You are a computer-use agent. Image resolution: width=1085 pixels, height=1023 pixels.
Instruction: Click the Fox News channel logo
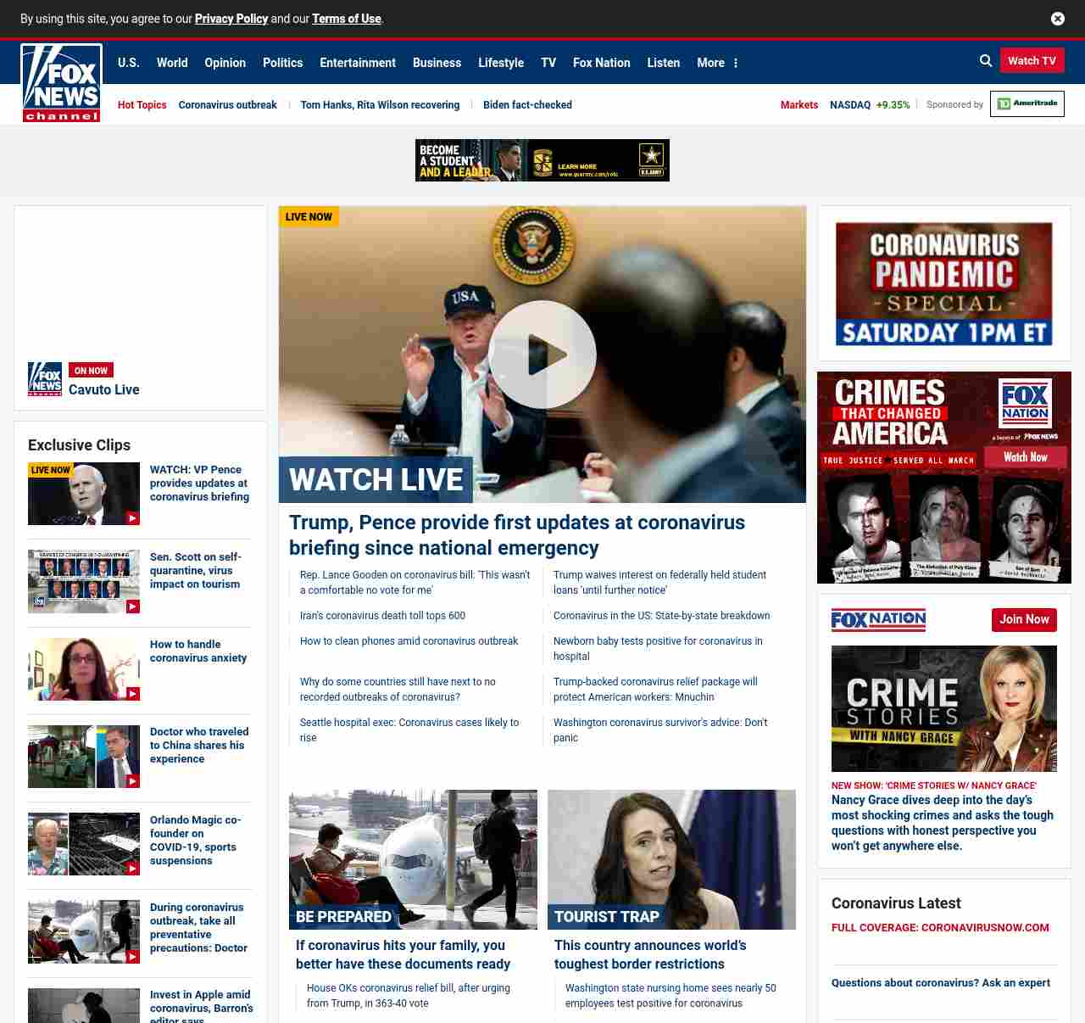(x=61, y=83)
